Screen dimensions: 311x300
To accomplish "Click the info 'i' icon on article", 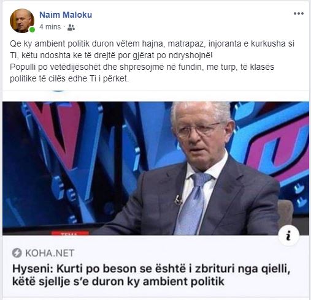I will point(288,236).
